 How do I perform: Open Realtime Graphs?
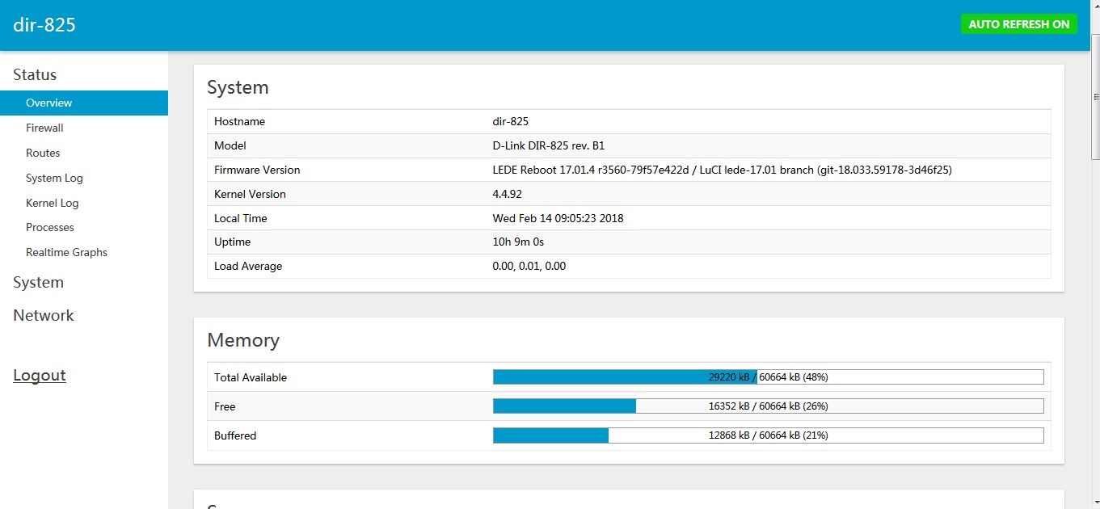pos(66,252)
